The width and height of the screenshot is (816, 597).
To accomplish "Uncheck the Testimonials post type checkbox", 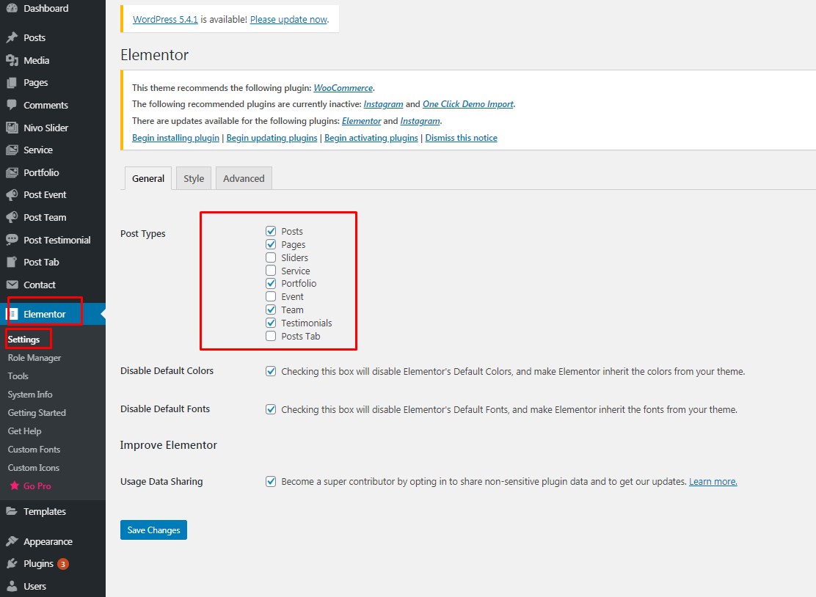I will (271, 323).
